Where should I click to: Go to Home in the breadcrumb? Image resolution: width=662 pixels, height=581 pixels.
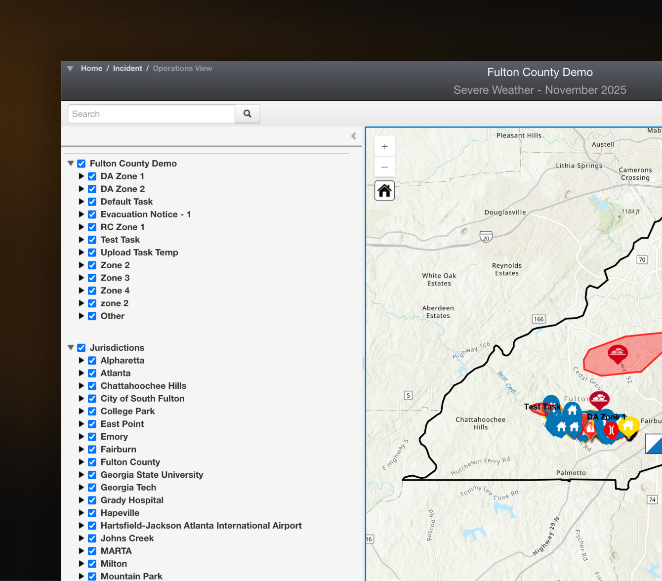pos(91,69)
